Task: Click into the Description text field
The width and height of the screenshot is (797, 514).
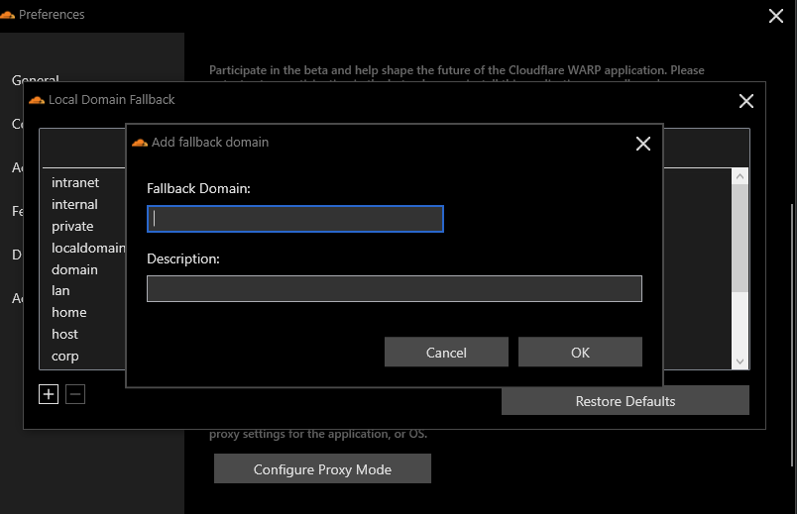Action: coord(395,288)
